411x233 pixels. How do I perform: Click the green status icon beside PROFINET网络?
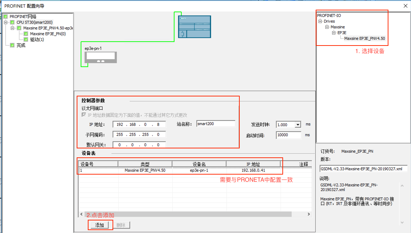[x=6, y=16]
